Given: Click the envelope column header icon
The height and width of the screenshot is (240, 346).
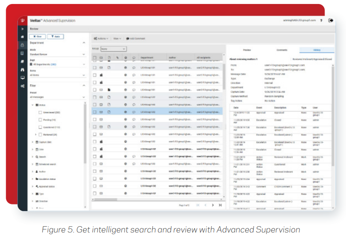Looking at the screenshot, I should [101, 57].
